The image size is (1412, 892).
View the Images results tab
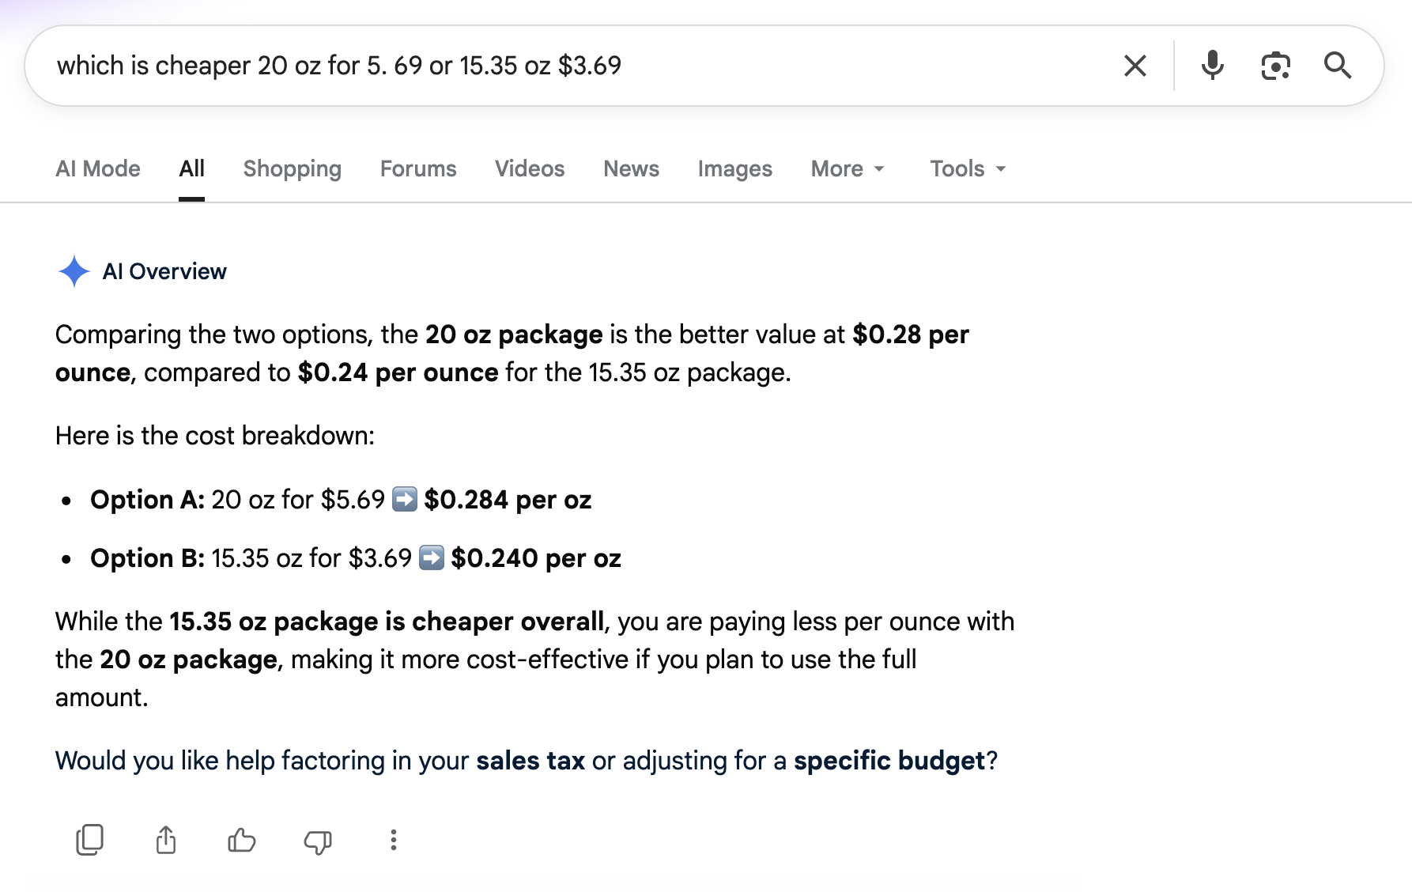coord(734,168)
